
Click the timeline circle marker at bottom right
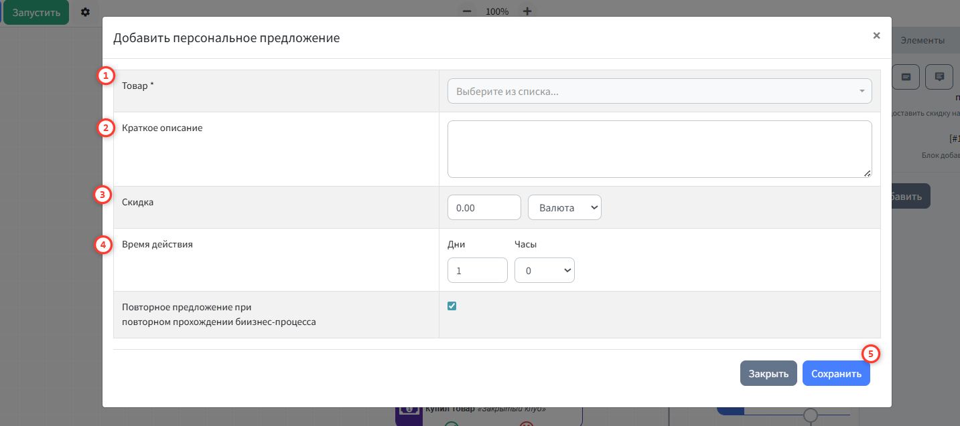click(811, 416)
